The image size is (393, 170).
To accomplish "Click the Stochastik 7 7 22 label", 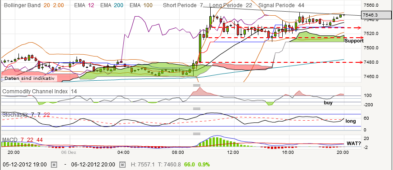I will [x=26, y=115].
